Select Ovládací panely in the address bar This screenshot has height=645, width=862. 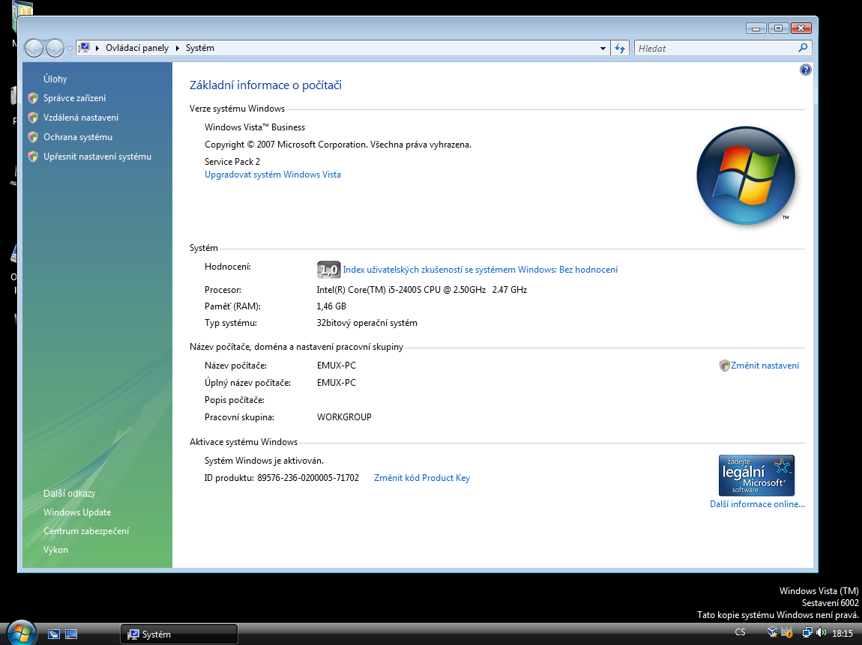[137, 48]
